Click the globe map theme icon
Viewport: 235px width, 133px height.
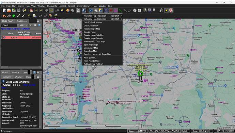click(84, 10)
